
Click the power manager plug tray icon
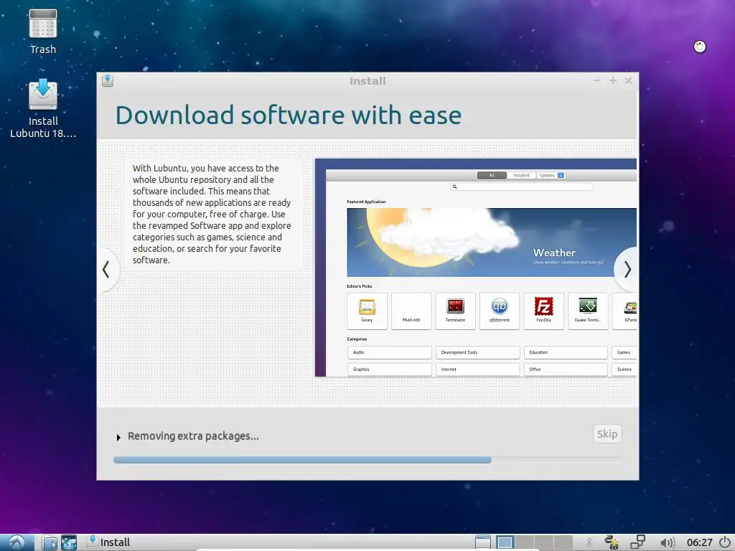pos(612,542)
